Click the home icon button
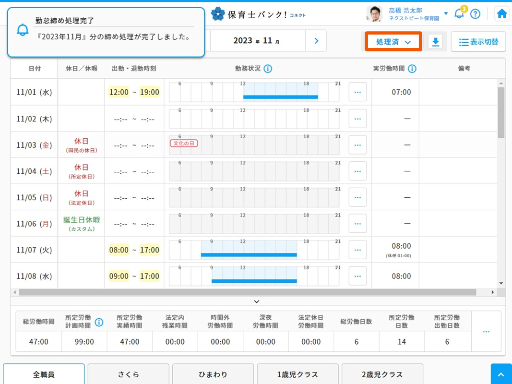Viewport: 512px width, 384px height. tap(501, 14)
